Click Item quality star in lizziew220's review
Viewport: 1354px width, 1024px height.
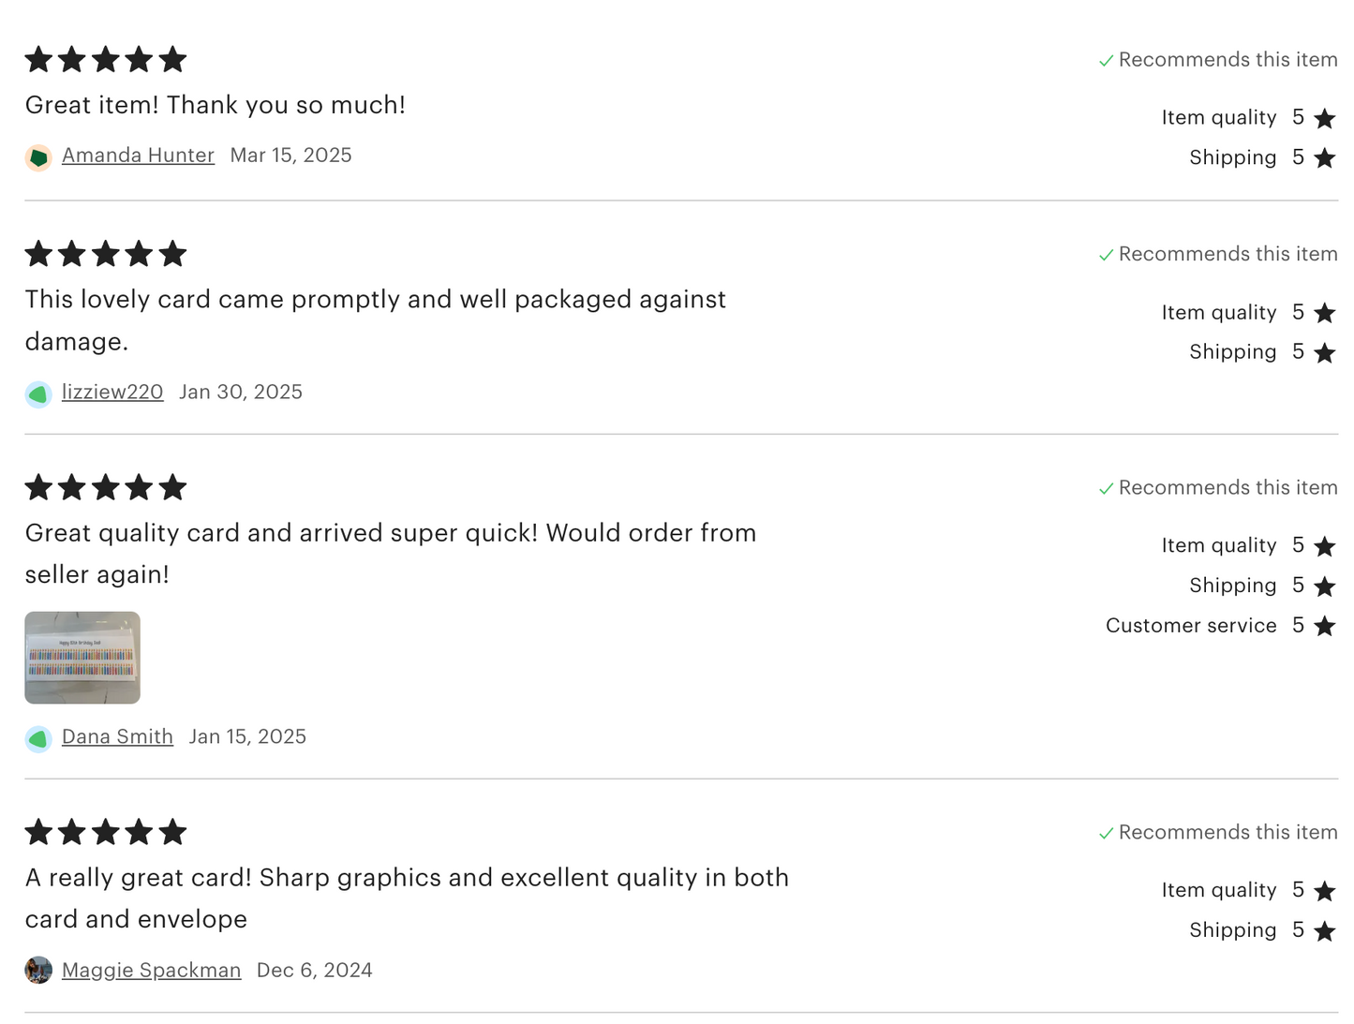(x=1324, y=313)
